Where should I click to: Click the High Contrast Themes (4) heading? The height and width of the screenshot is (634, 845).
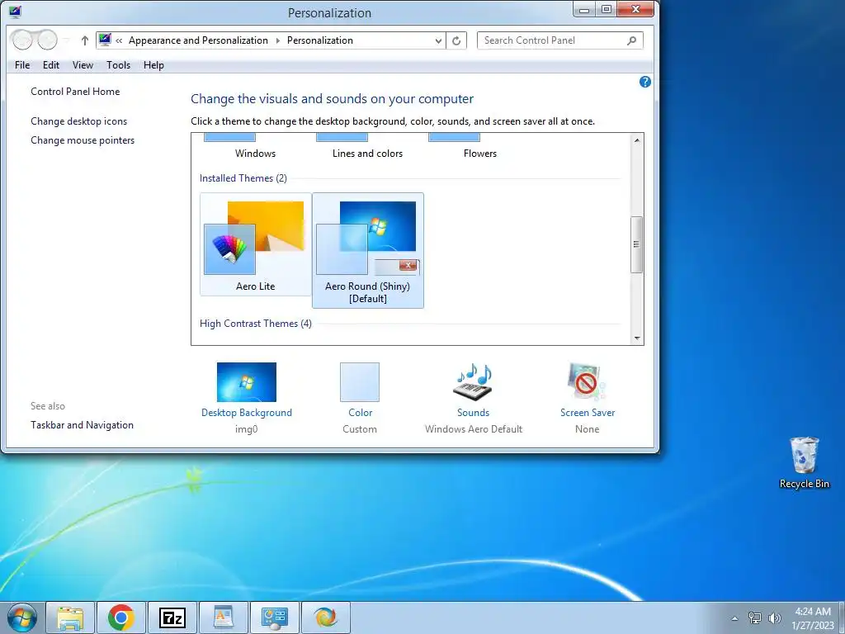(256, 324)
